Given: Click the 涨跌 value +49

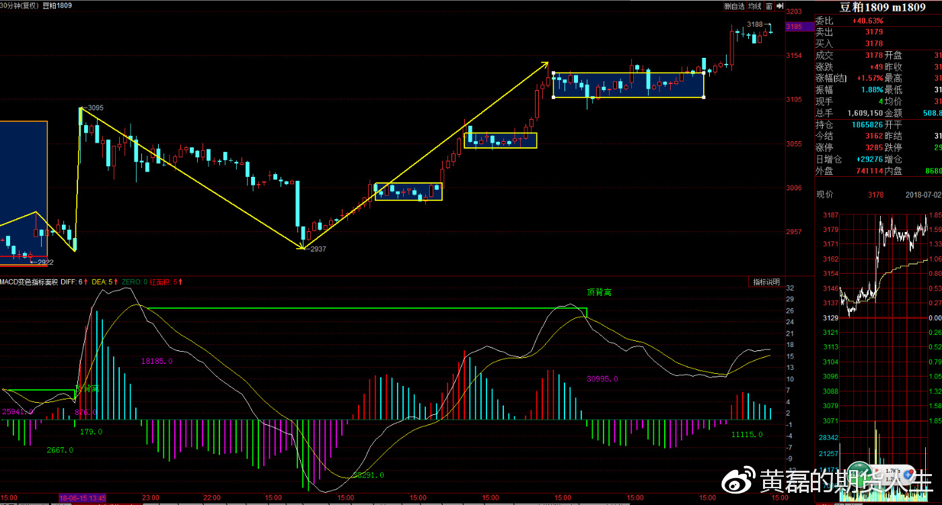Looking at the screenshot, I should tap(875, 67).
